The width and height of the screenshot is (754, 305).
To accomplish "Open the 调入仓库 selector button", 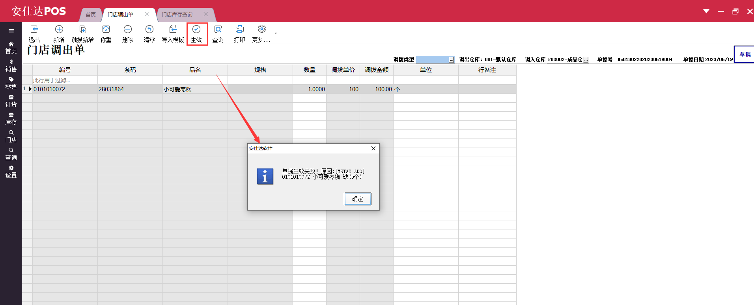I will point(586,60).
